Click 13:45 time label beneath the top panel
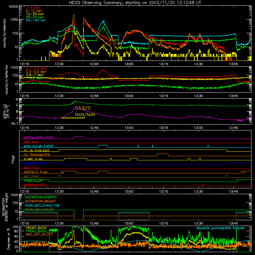Image resolution: width=255 pixels, height=255 pixels. click(233, 64)
